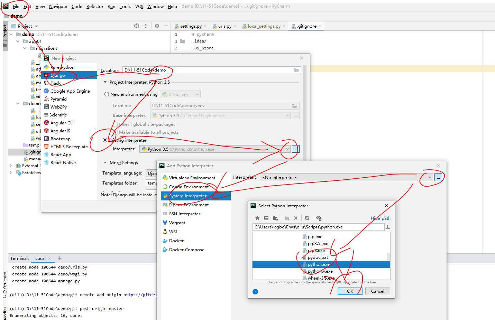Viewport: 495px width, 320px height.
Task: Hide the Project tool window
Action: 166,26
